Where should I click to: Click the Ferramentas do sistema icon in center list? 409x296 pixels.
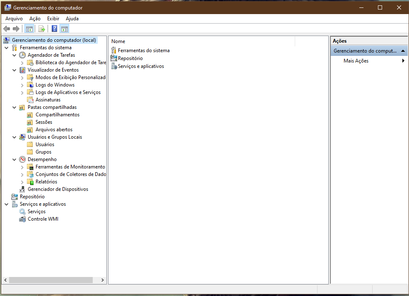[x=114, y=51]
